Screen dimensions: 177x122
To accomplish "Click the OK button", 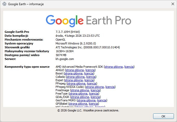I will (163, 116).
